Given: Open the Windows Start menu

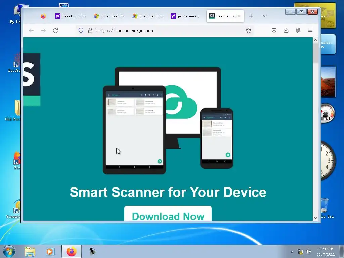Looking at the screenshot, I should pos(9,251).
